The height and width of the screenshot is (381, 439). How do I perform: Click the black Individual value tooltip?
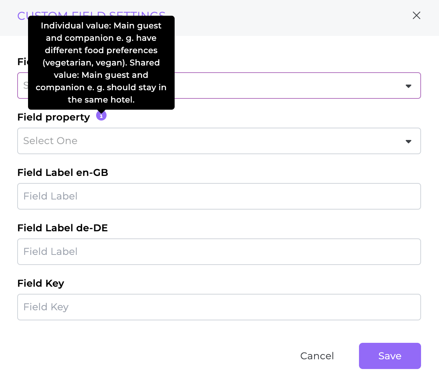pos(101,63)
